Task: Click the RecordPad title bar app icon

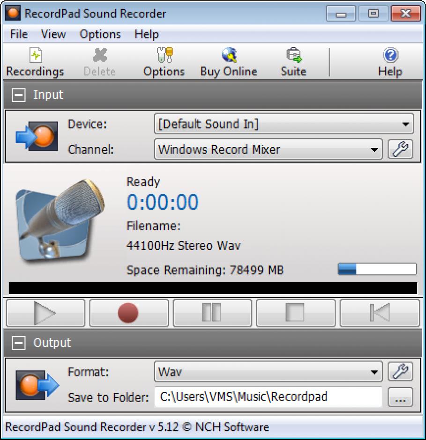Action: 13,13
